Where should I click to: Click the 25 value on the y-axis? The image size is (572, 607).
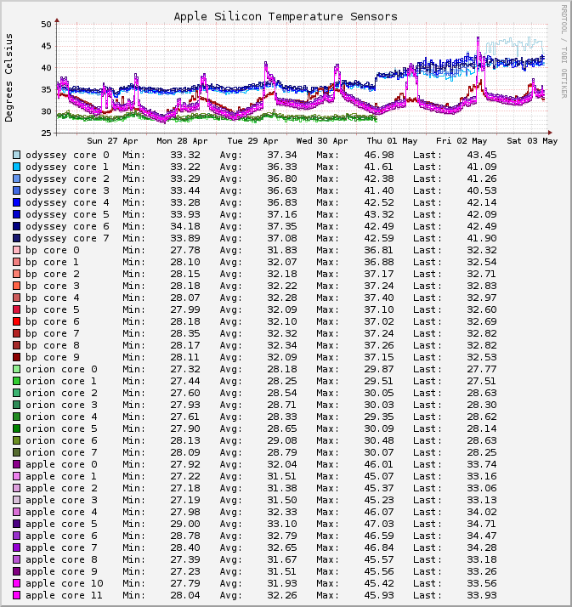tap(47, 133)
